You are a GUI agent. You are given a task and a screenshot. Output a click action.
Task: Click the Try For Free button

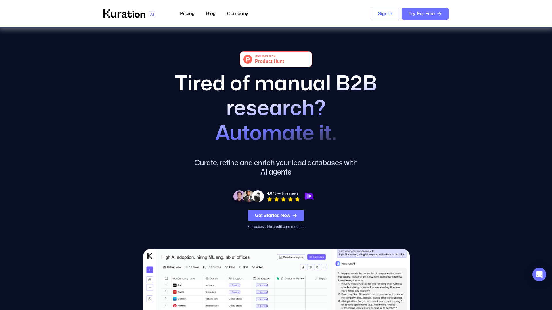pos(425,13)
